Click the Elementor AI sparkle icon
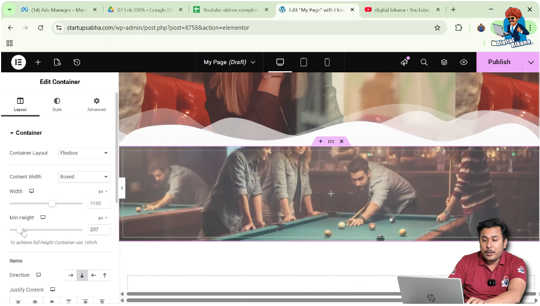 (404, 62)
